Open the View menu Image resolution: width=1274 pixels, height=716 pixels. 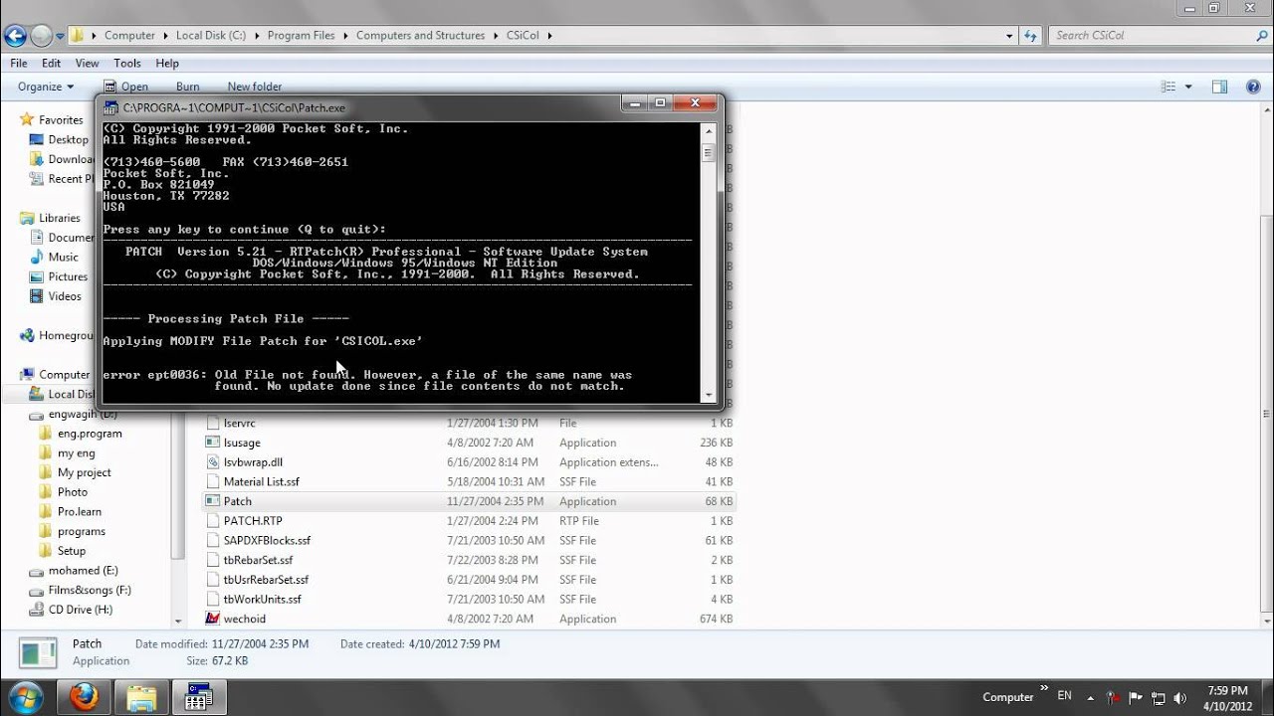(x=87, y=63)
